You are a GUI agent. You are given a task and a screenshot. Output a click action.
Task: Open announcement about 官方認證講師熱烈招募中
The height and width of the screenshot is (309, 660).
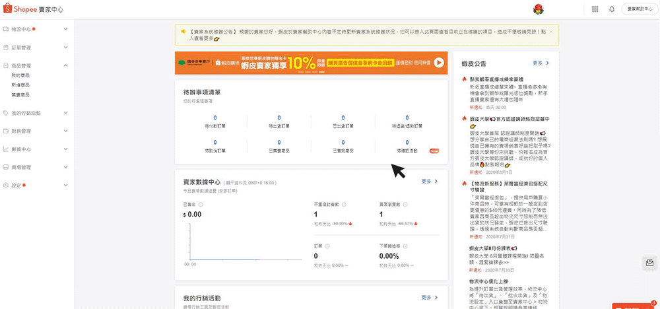[x=509, y=122]
